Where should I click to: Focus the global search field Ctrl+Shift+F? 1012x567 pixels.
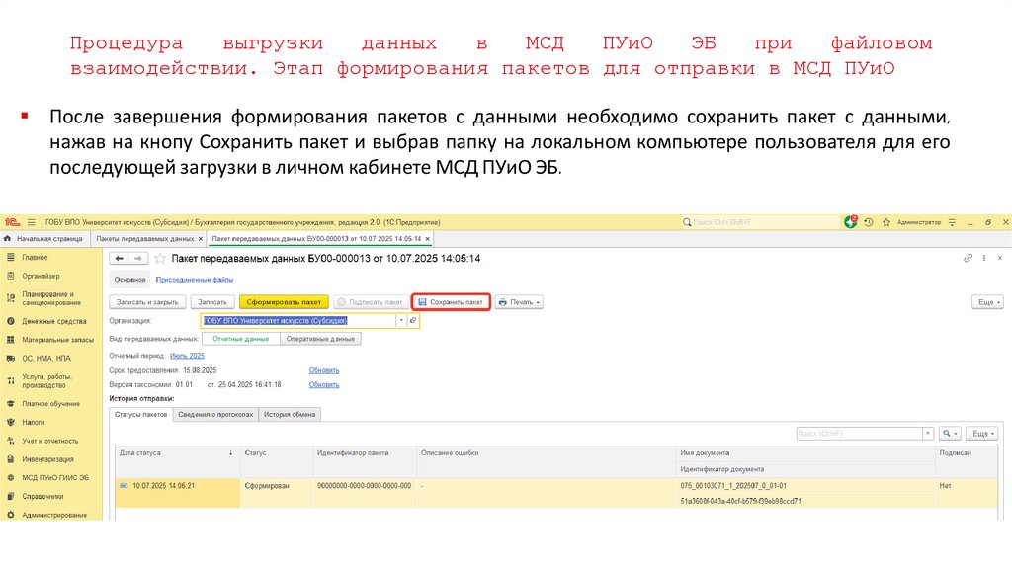click(x=759, y=222)
